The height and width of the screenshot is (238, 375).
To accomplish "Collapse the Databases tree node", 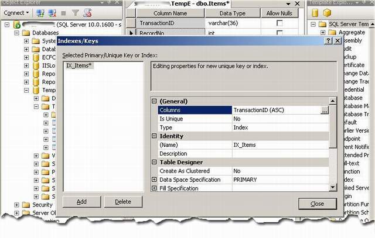I will pos(17,33).
